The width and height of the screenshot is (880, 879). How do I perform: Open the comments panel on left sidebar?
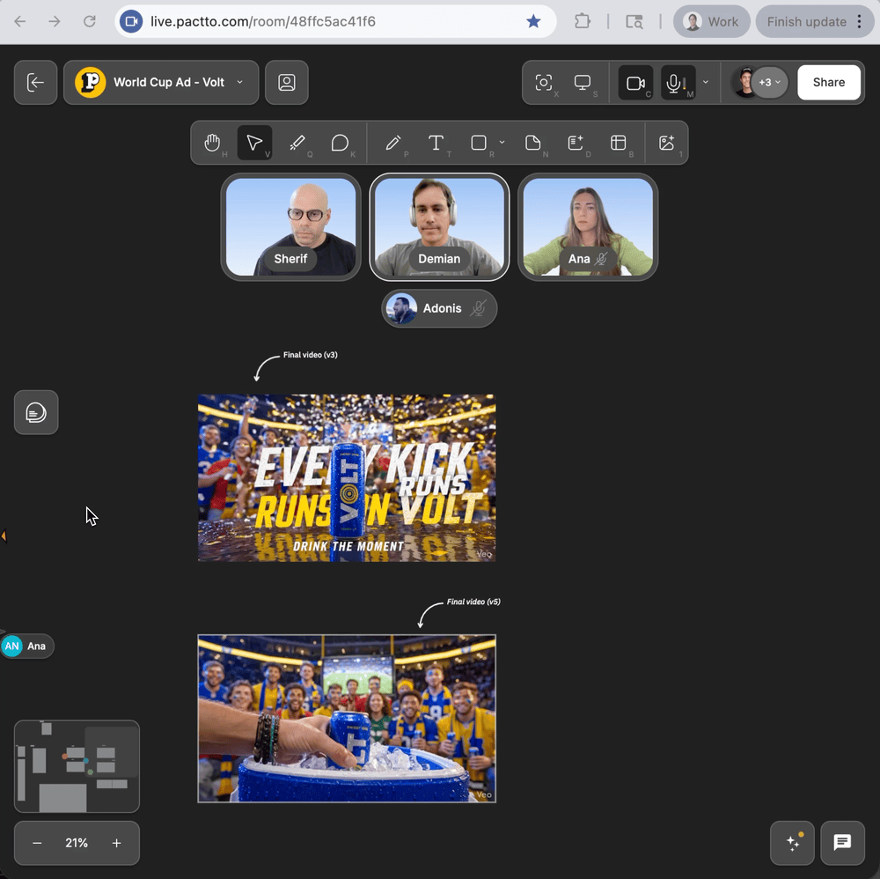(36, 413)
